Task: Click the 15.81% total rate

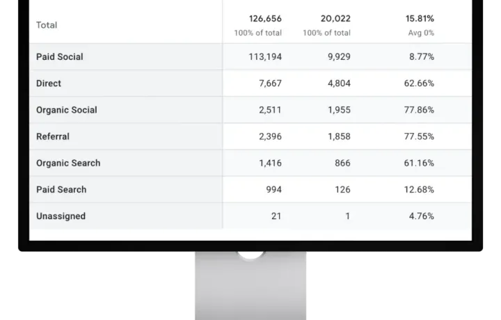Action: 420,19
